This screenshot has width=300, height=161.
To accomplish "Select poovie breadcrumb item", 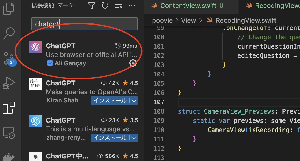I will pos(162,20).
